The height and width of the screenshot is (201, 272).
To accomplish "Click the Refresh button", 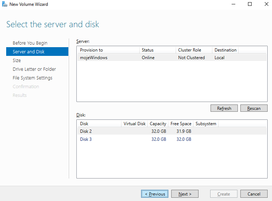I will 224,108.
